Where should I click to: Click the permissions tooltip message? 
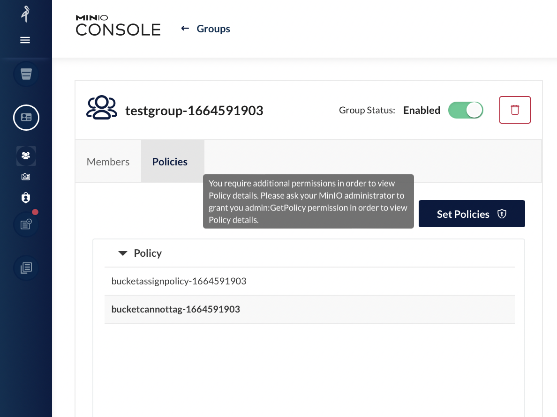point(309,201)
